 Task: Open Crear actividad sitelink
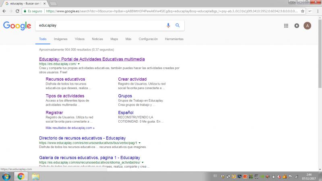tap(132, 79)
